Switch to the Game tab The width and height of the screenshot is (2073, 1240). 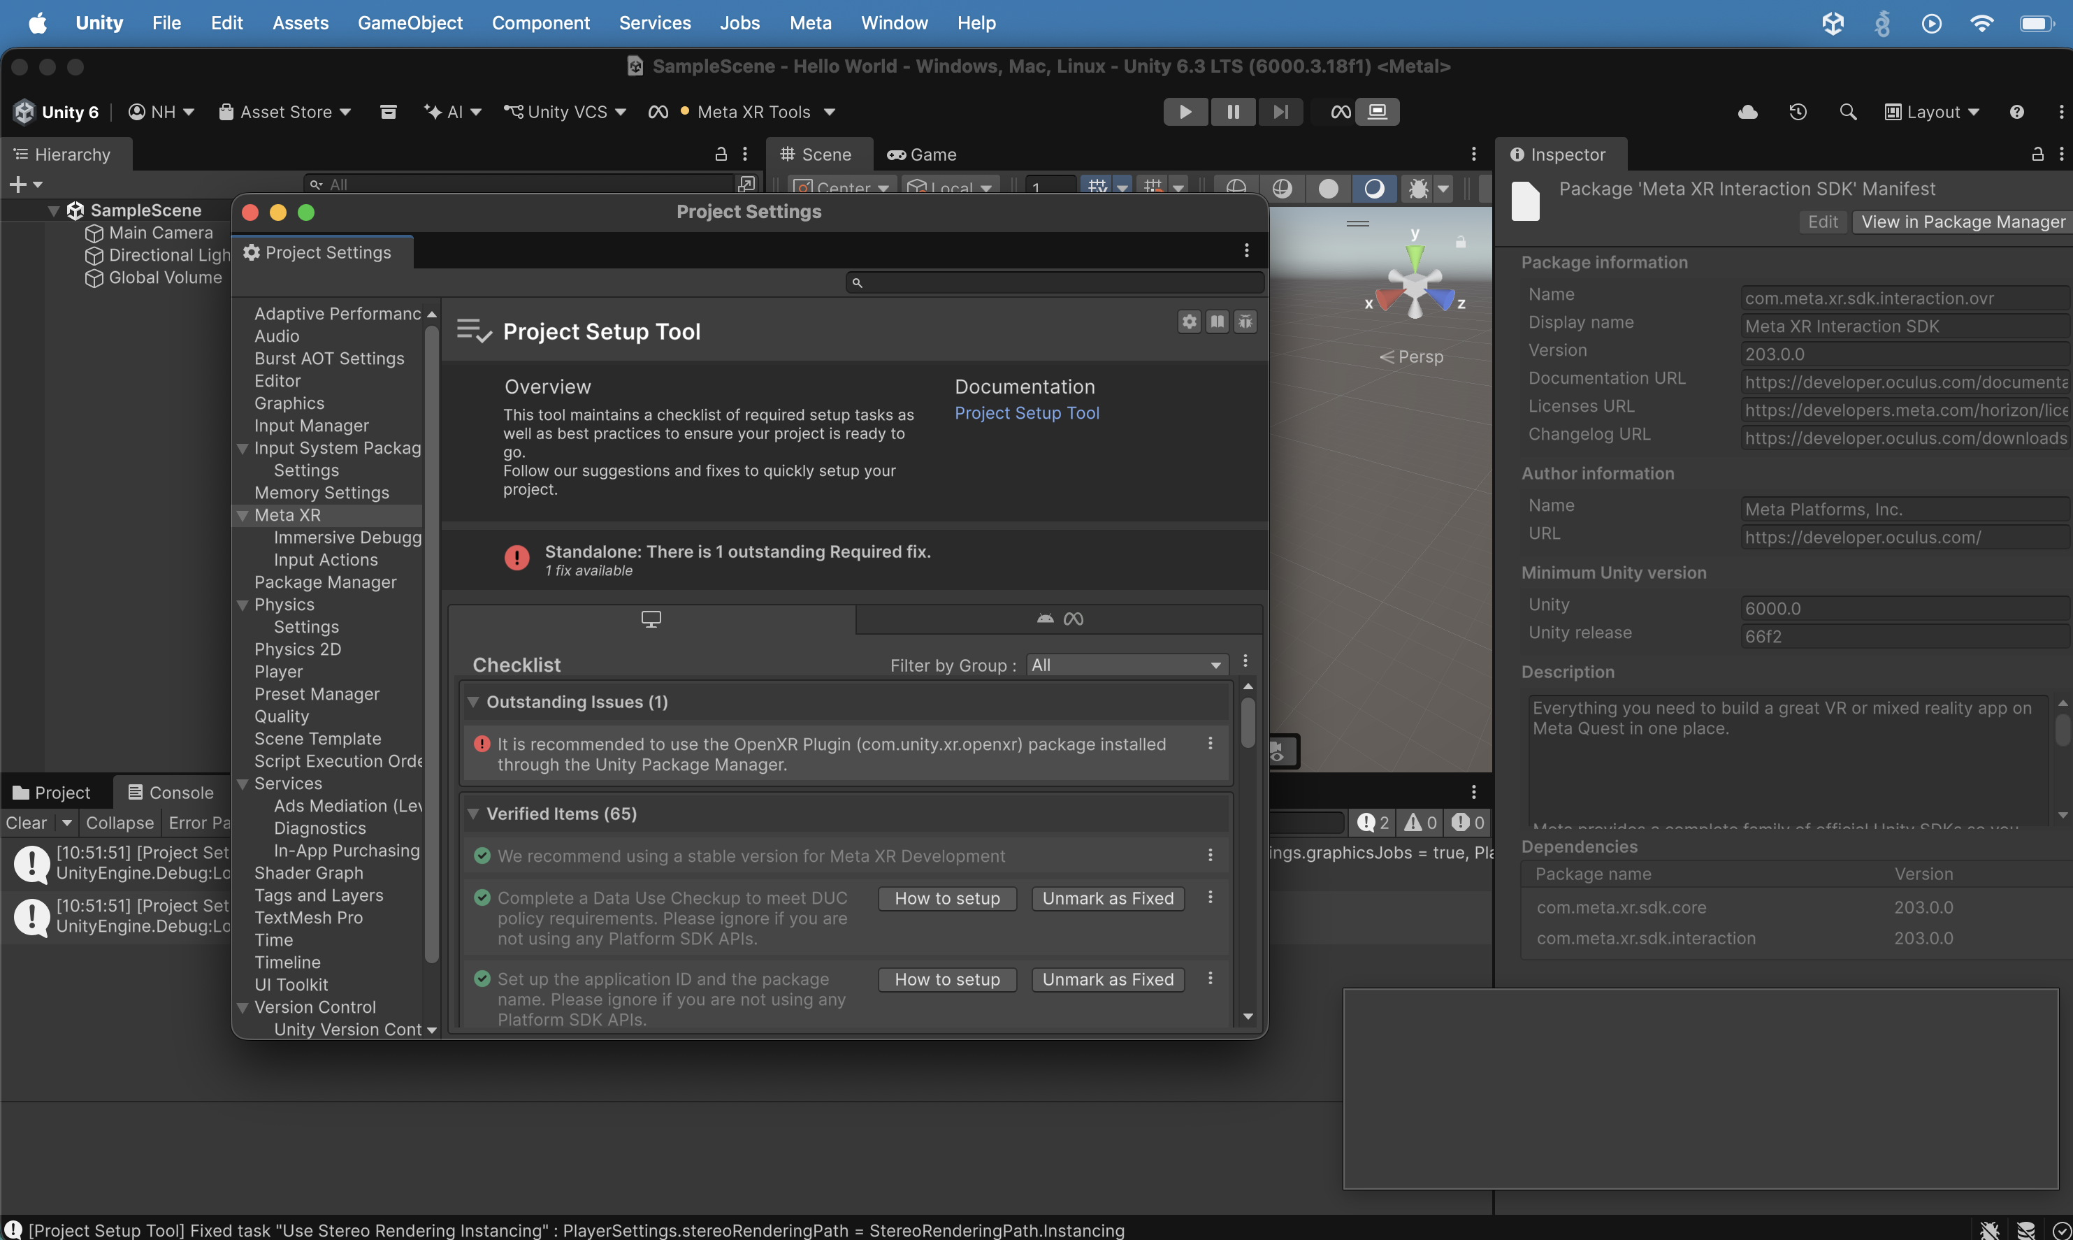coord(922,154)
